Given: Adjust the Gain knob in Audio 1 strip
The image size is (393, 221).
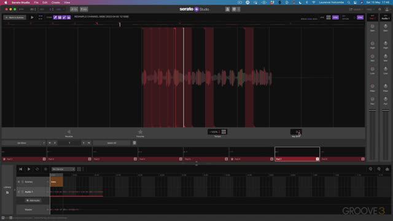Looking at the screenshot, I should click(386, 26).
